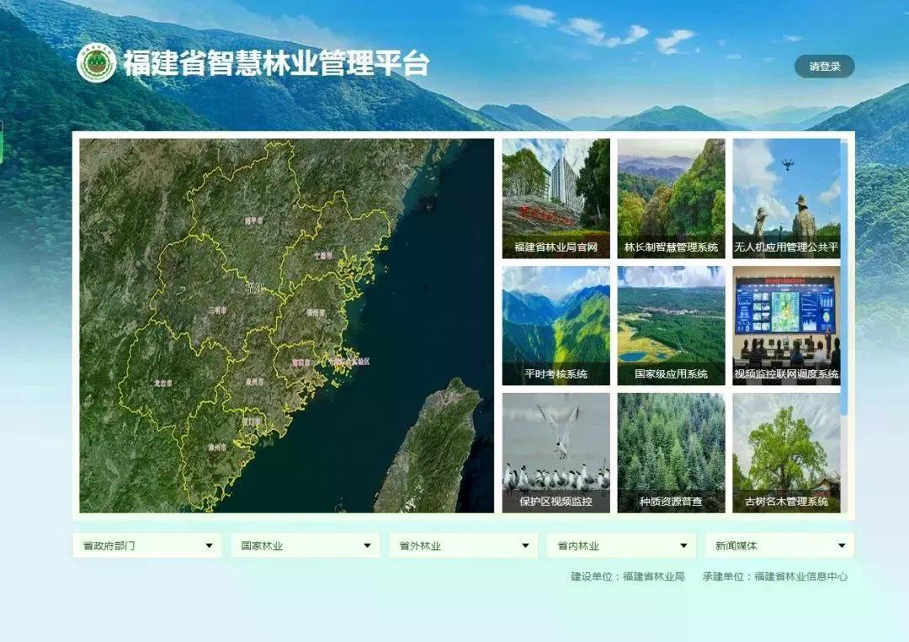Open the 无人机应用管理公共平台 drone card
The width and height of the screenshot is (909, 642).
coord(786,199)
